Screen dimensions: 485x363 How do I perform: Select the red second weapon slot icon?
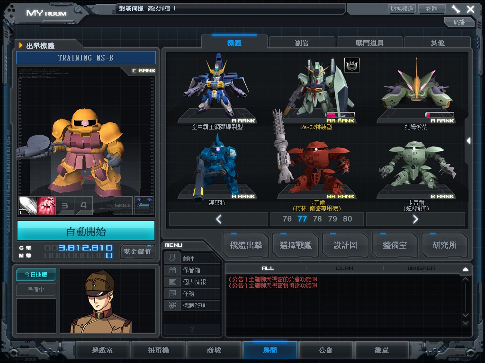click(46, 206)
